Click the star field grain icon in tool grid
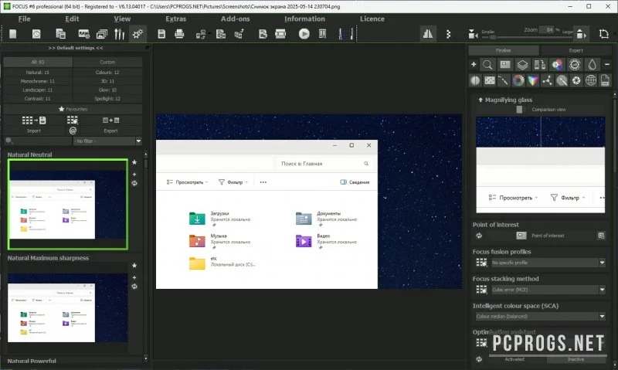The image size is (618, 370). 490,80
